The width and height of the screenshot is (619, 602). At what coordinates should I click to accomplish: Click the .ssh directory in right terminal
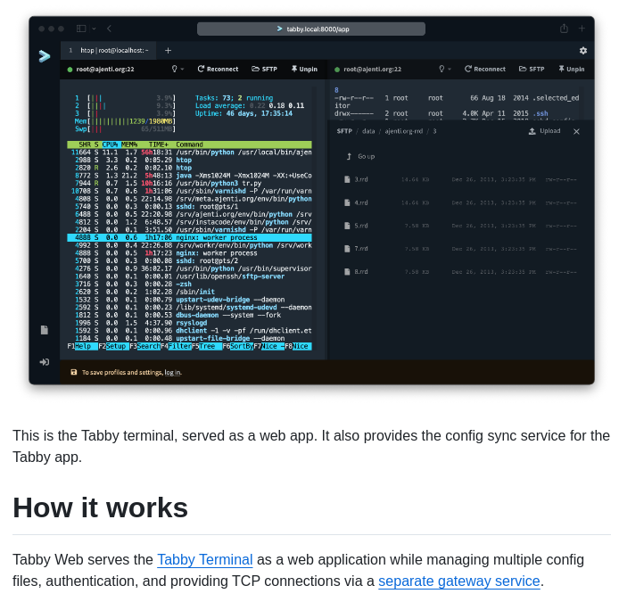pos(540,113)
